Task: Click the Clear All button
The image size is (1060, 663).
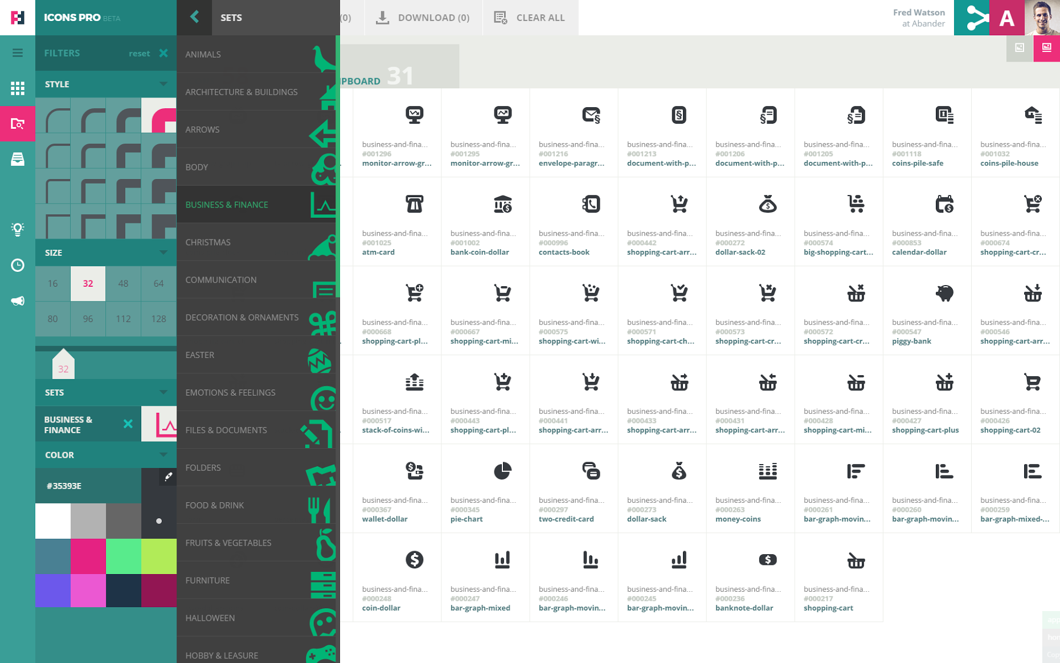Action: click(530, 18)
